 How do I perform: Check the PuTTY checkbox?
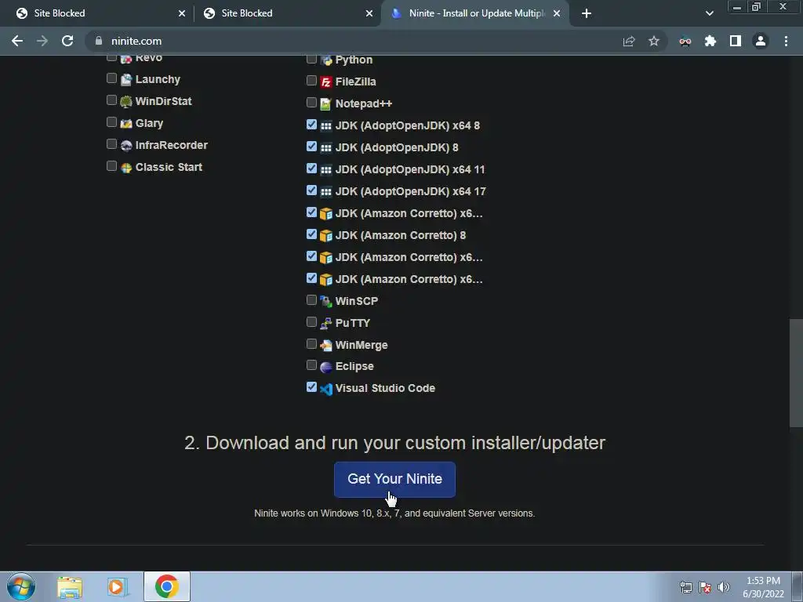click(311, 322)
